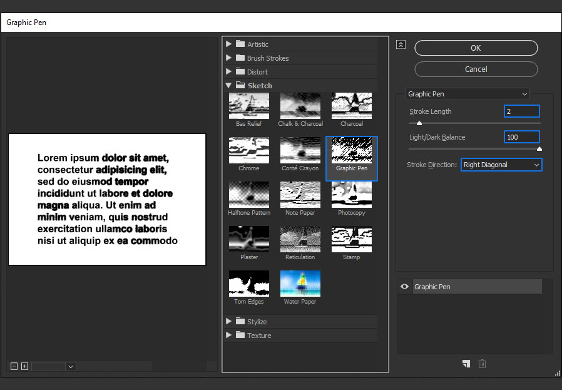Click the new effect layer icon
Image resolution: width=562 pixels, height=390 pixels.
tap(466, 364)
